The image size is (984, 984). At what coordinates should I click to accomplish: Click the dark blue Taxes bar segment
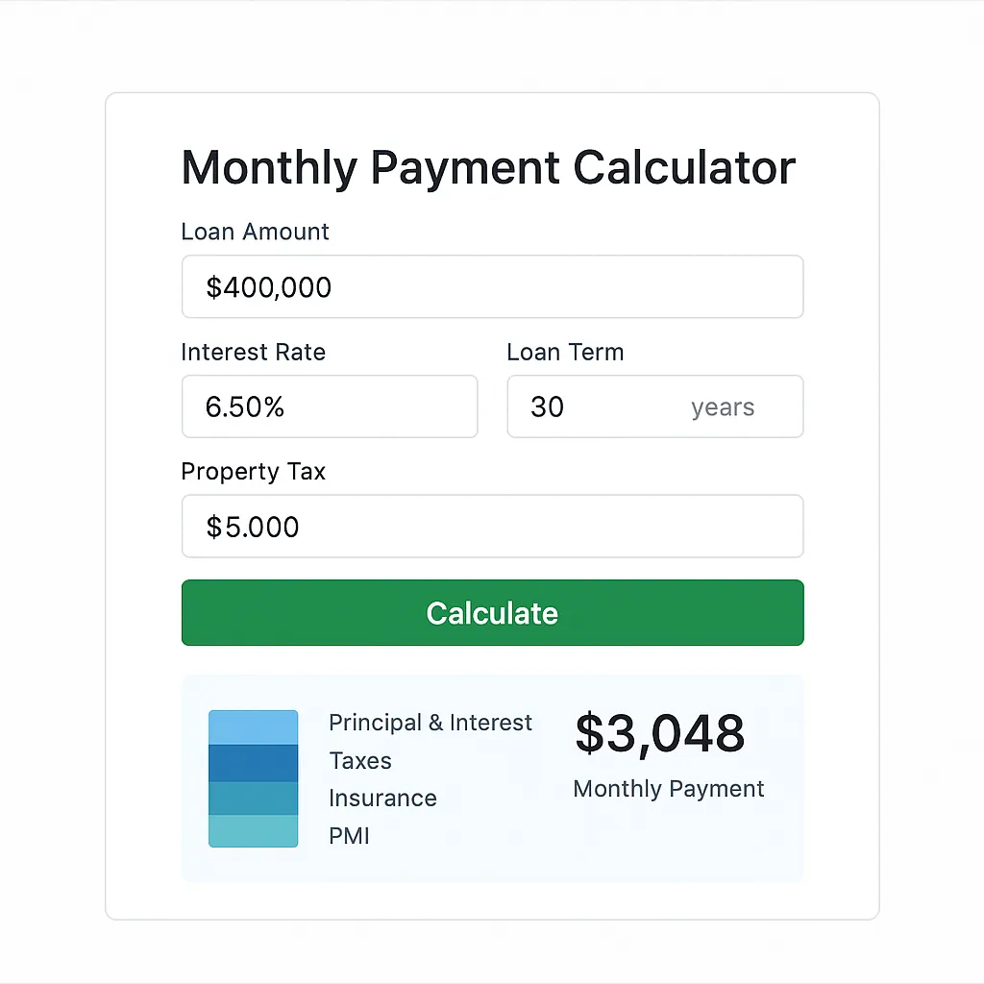(x=253, y=763)
